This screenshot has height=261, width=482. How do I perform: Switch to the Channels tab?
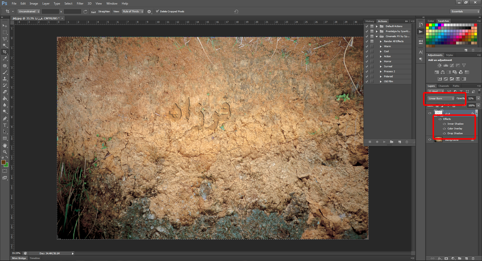point(444,86)
